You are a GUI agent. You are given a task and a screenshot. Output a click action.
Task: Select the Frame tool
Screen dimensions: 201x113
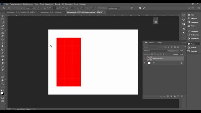(3, 33)
